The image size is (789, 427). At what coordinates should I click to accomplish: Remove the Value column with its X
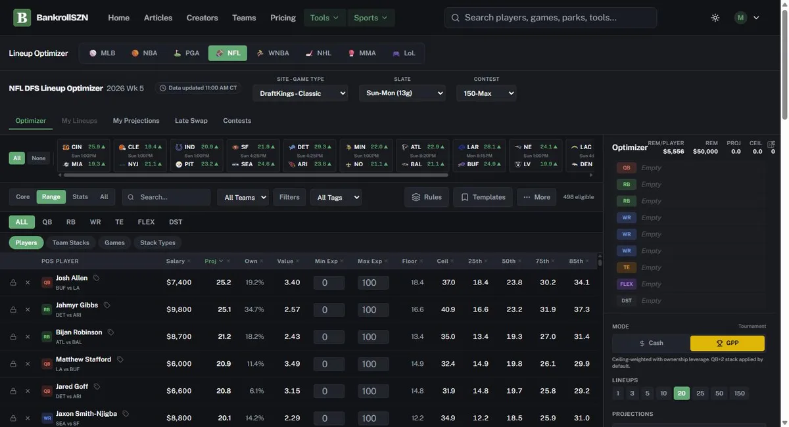[298, 261]
